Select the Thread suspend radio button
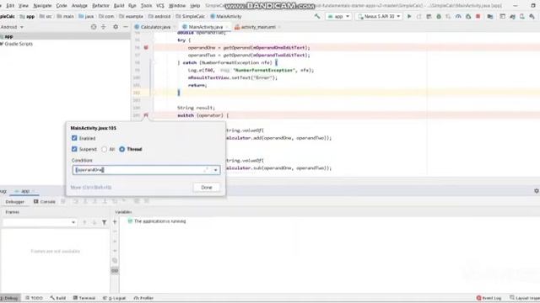540x303 pixels. [x=121, y=149]
